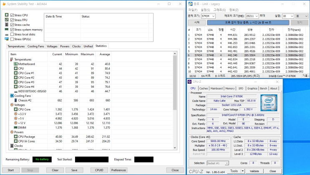
Task: Open the CPU-Z Memory tab
Action: click(x=230, y=88)
